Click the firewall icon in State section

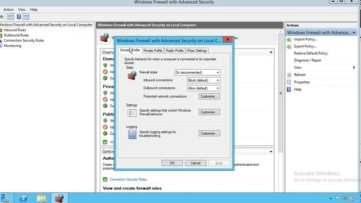[132, 75]
